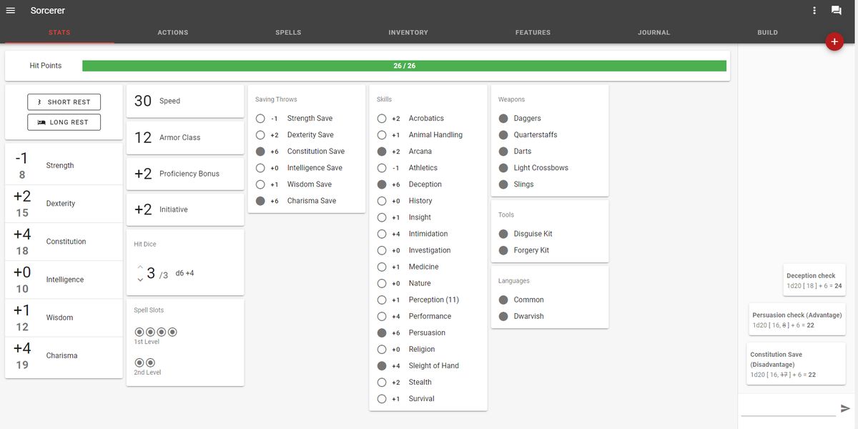Open the three-dot overflow menu
This screenshot has height=429, width=858.
click(814, 10)
